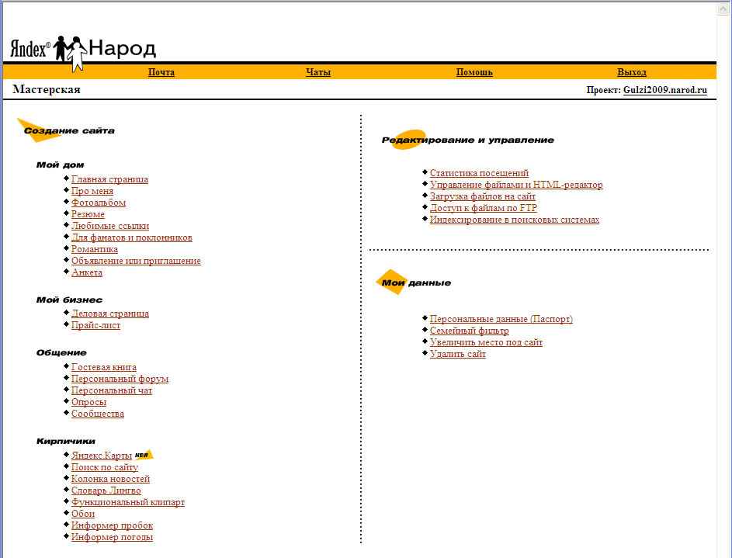Click the Редактирование и управление heading
This screenshot has width=732, height=558.
coord(468,140)
